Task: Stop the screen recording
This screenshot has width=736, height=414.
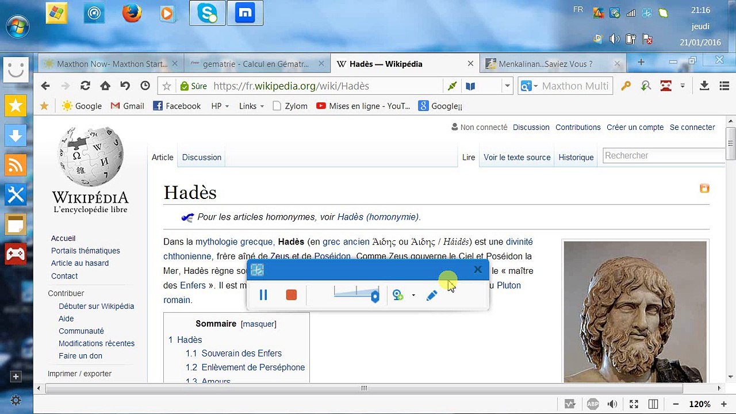Action: point(292,295)
